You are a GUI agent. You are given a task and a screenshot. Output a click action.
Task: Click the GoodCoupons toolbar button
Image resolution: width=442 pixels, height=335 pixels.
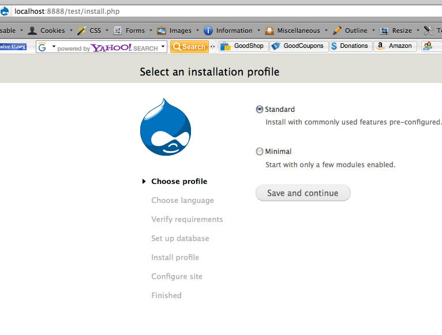click(x=298, y=46)
